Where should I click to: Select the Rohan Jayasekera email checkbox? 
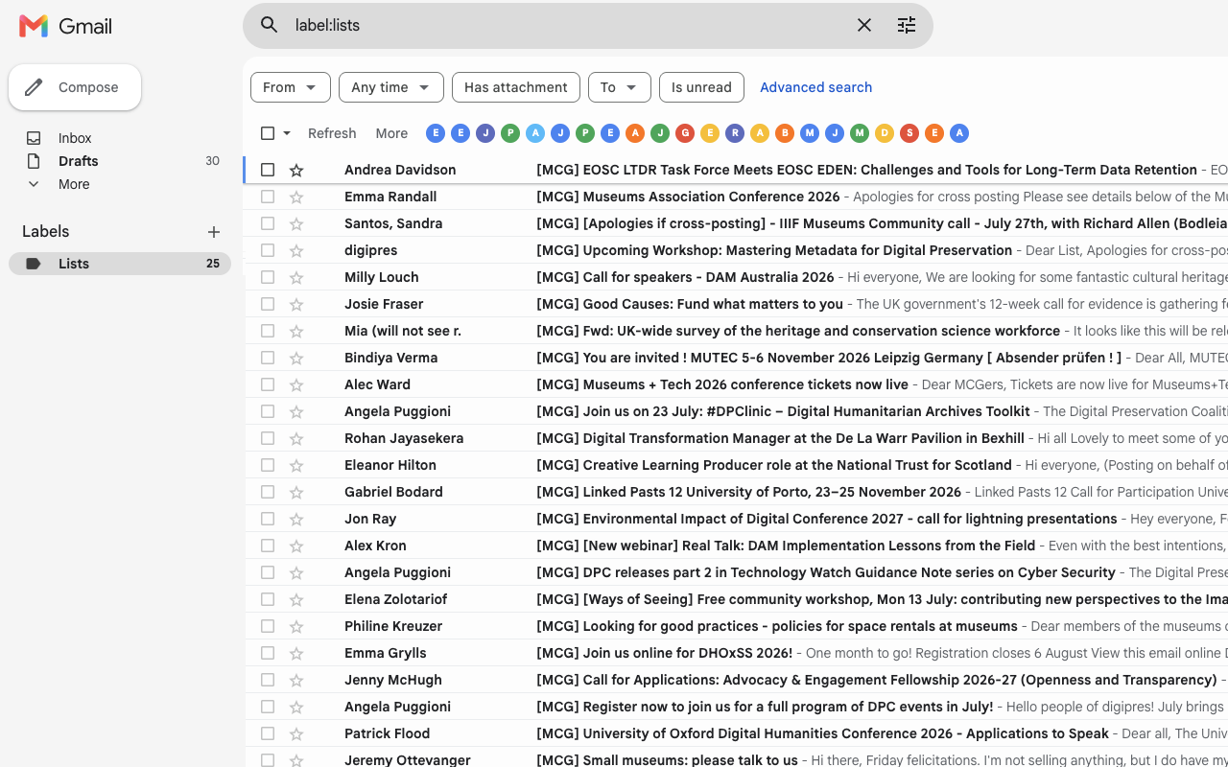pyautogui.click(x=268, y=438)
